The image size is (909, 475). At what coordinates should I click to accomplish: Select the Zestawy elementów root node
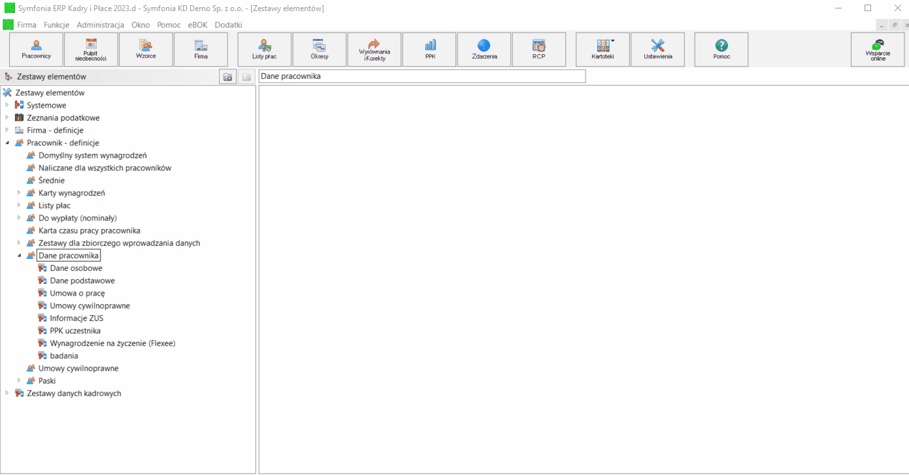tap(50, 93)
